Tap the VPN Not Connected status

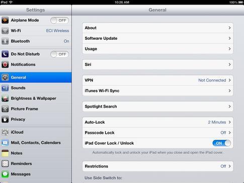pyautogui.click(x=212, y=80)
